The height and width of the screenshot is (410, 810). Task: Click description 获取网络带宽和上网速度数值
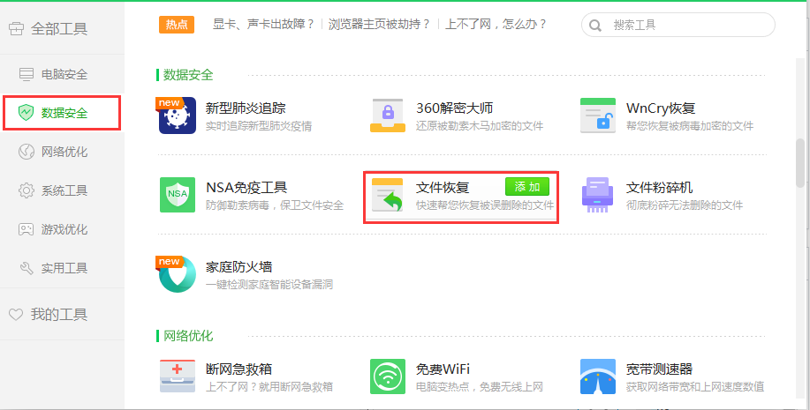[695, 387]
